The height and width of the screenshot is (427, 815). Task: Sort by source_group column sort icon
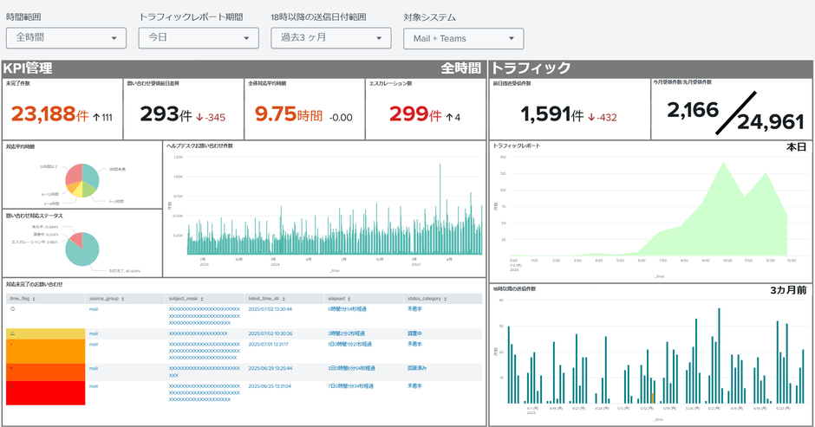coord(124,299)
